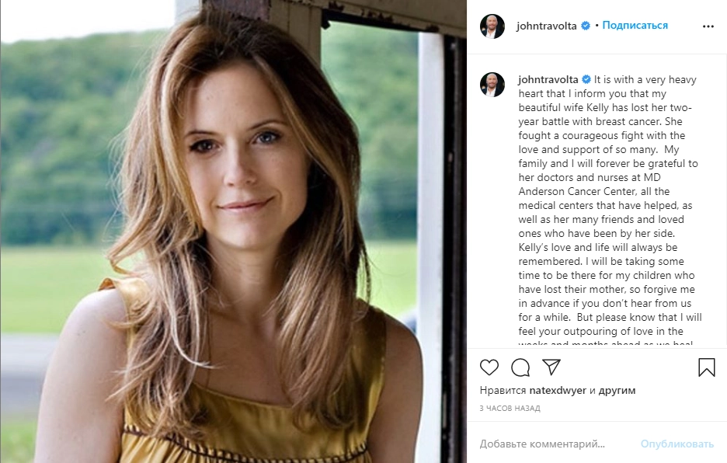
Task: Open the natexdwyer profile link
Action: click(558, 391)
